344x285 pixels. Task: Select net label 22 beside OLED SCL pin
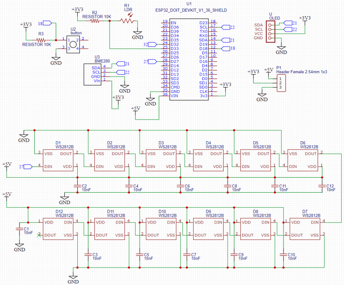[x=288, y=30]
